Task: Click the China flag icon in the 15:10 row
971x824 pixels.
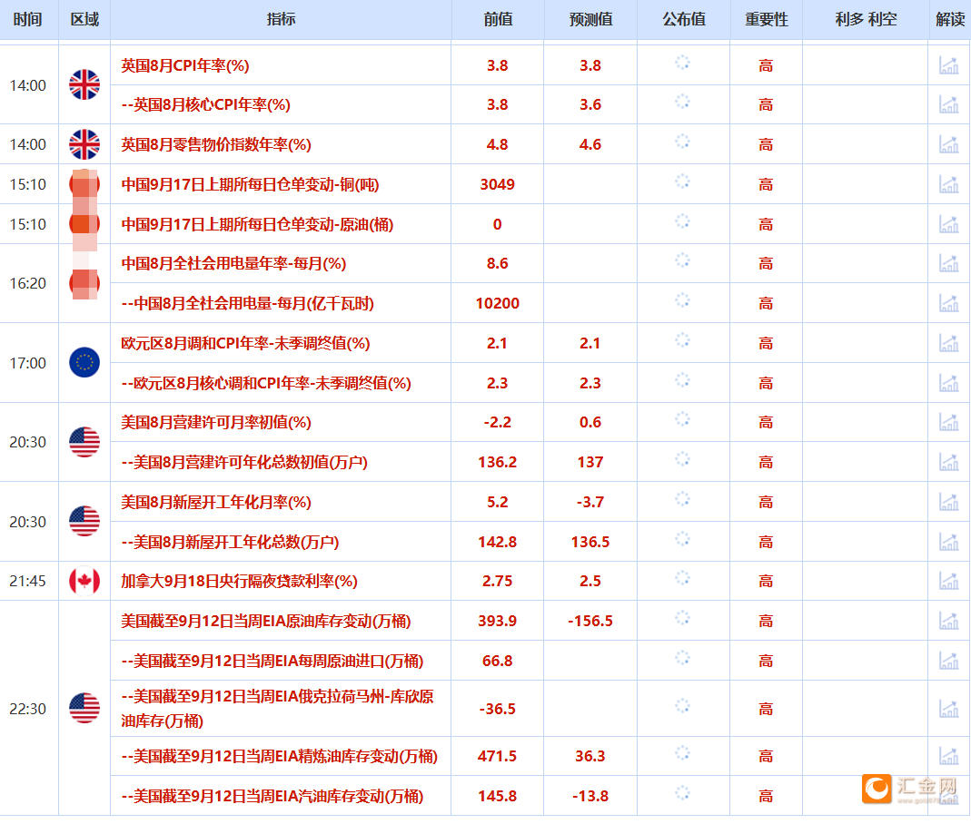Action: (84, 184)
